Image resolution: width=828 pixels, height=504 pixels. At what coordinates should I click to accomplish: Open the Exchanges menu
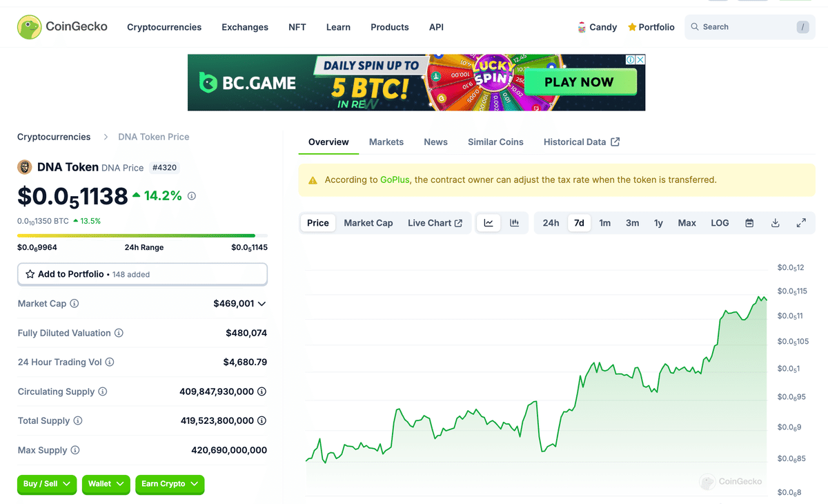245,28
